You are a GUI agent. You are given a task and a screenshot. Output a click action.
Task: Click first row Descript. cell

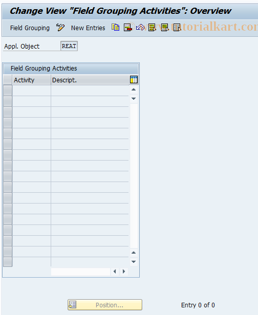click(90, 91)
